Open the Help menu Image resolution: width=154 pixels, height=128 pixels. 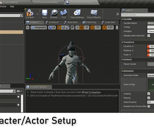12,6
